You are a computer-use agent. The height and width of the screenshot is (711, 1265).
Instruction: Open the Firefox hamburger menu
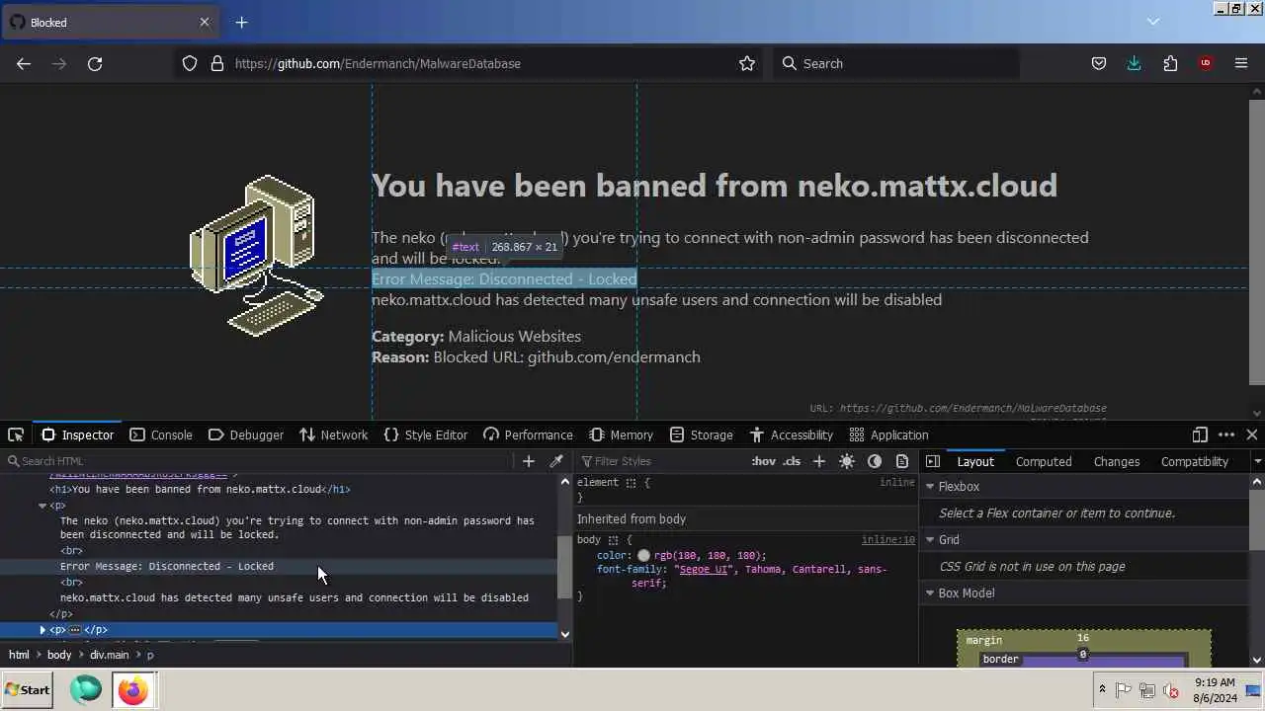[1241, 63]
